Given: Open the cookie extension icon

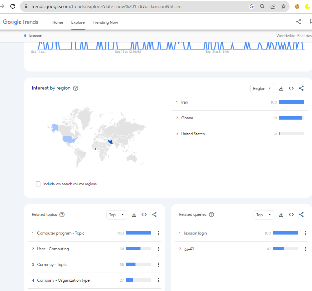Looking at the screenshot, I should (x=297, y=6).
